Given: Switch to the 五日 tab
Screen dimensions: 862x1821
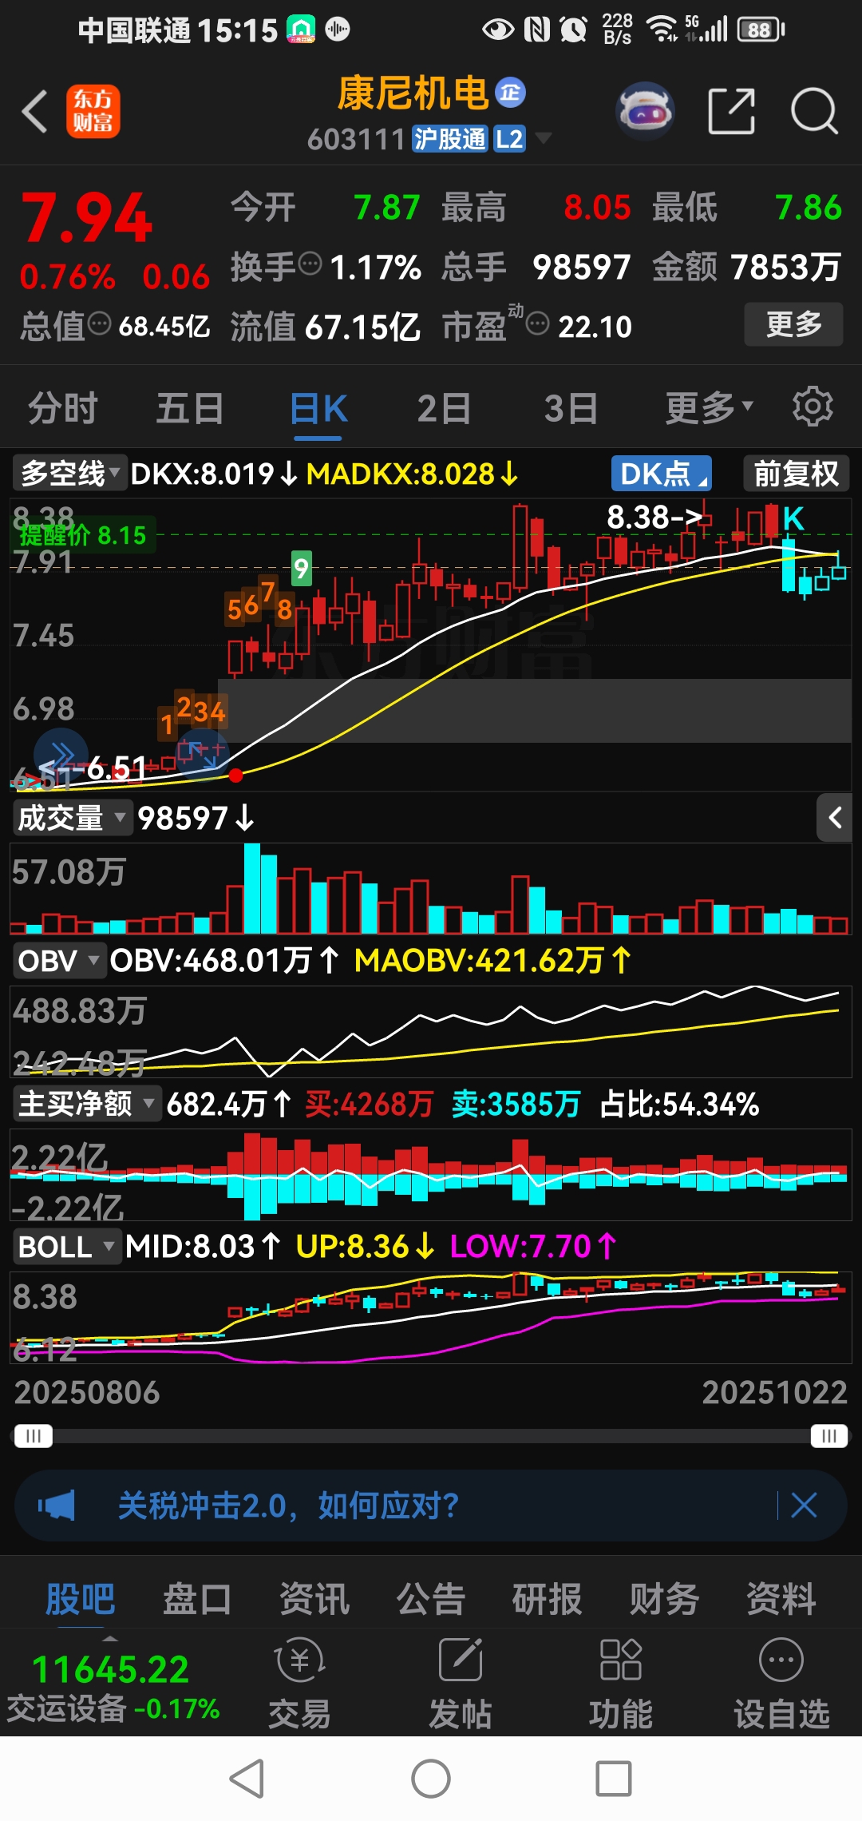Looking at the screenshot, I should pyautogui.click(x=189, y=408).
